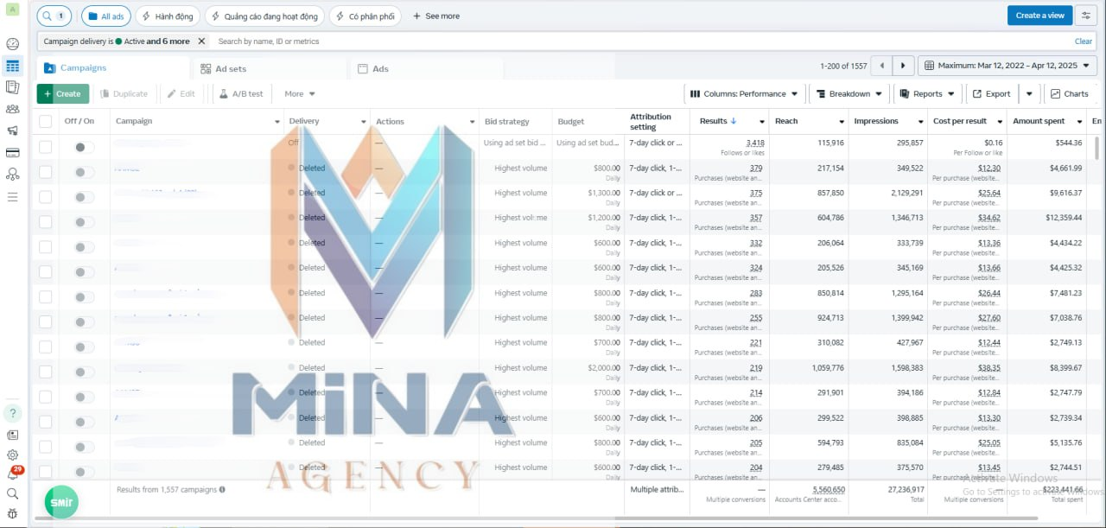Image resolution: width=1106 pixels, height=528 pixels.
Task: Open the Account overview gauge icon in sidebar
Action: [12, 44]
